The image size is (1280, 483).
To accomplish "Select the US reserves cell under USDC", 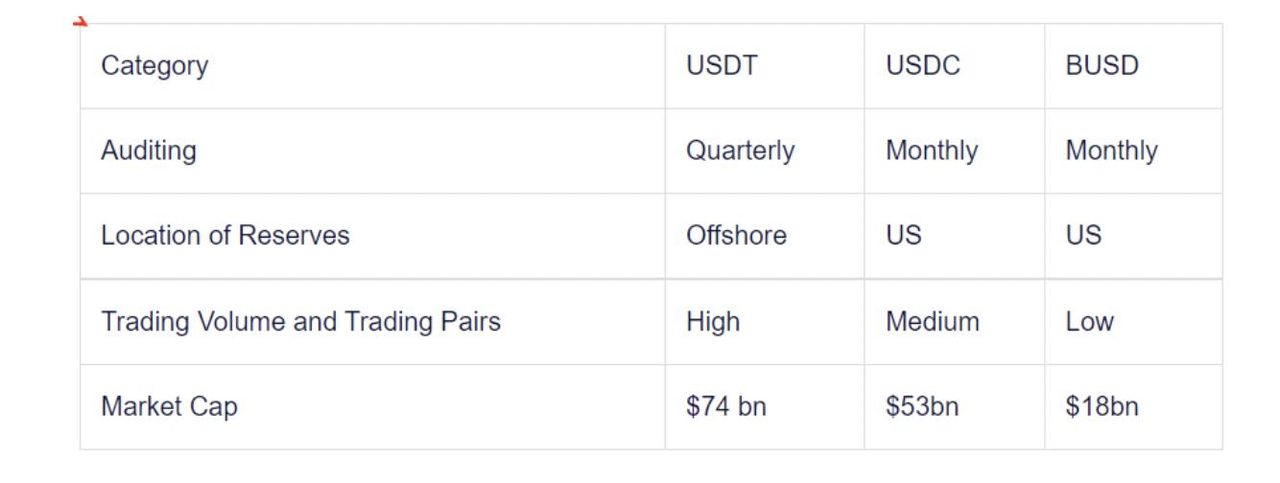I will [904, 236].
